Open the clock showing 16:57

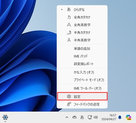(109, 117)
